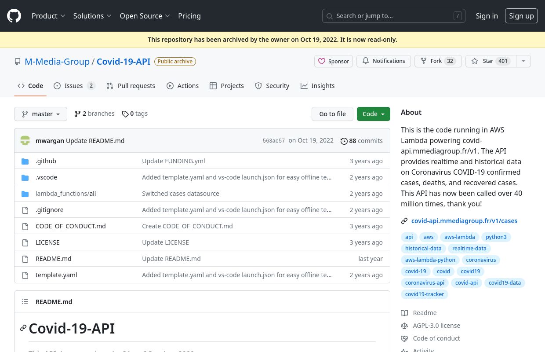Copy link anchor beside Covid-19-API heading
The width and height of the screenshot is (545, 352).
pyautogui.click(x=23, y=328)
